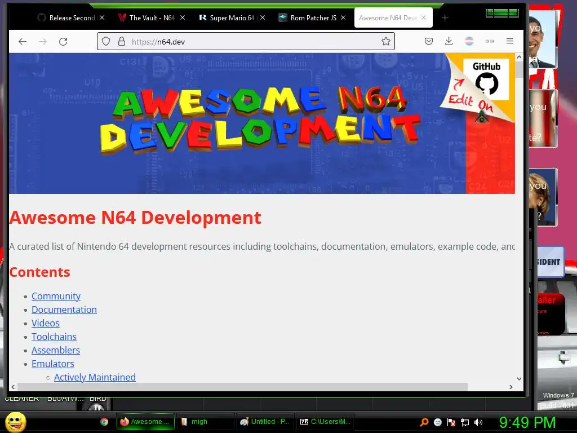
Task: Open the volume speaker tray icon
Action: [x=478, y=422]
